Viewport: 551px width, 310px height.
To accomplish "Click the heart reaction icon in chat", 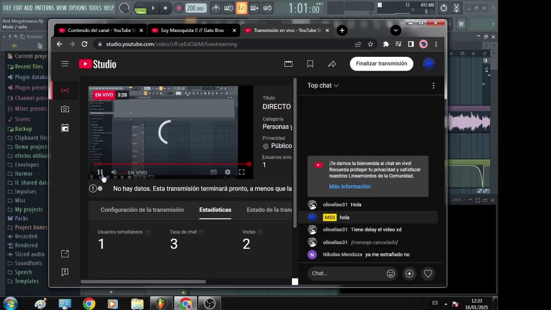I will point(428,273).
